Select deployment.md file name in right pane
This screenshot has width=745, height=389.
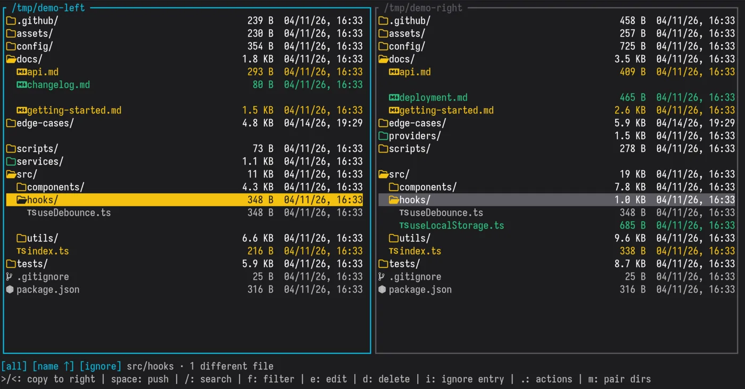434,97
